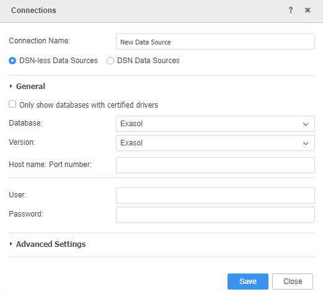
Task: Click the chevron arrow in the Database box
Action: pyautogui.click(x=306, y=124)
